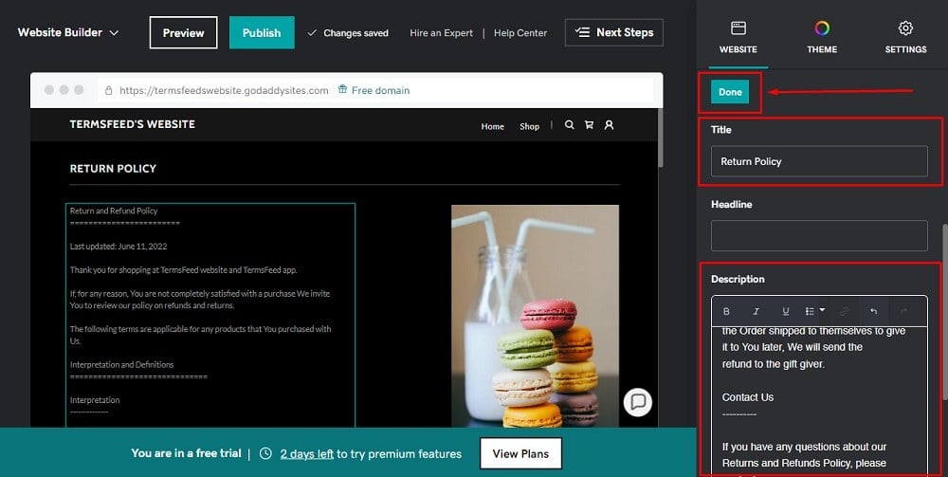
Task: Click the TERMSFEED'S WEBSITE site title
Action: (x=133, y=124)
